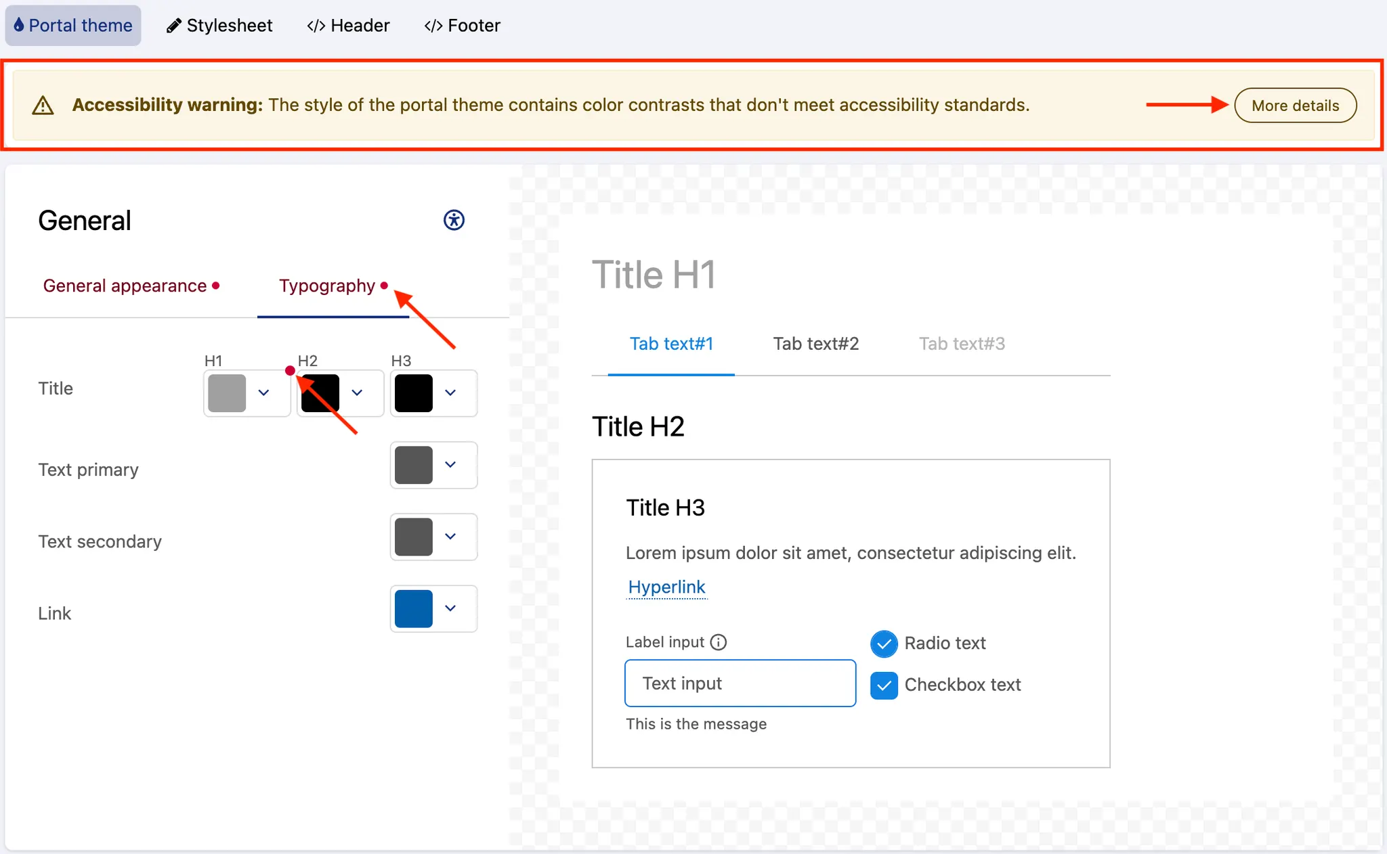Click the warning triangle icon in banner
1387x854 pixels.
coord(43,106)
